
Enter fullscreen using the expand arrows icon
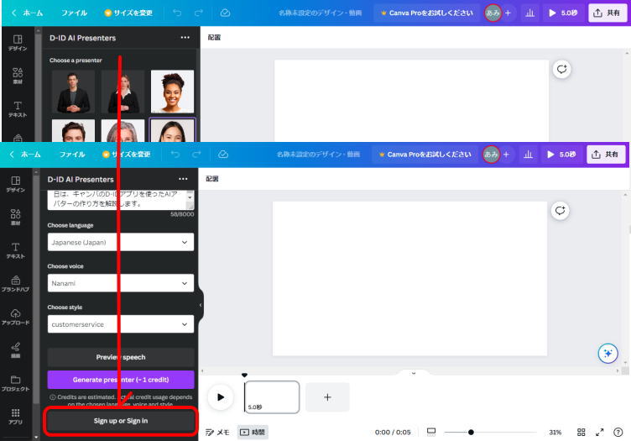[x=599, y=432]
